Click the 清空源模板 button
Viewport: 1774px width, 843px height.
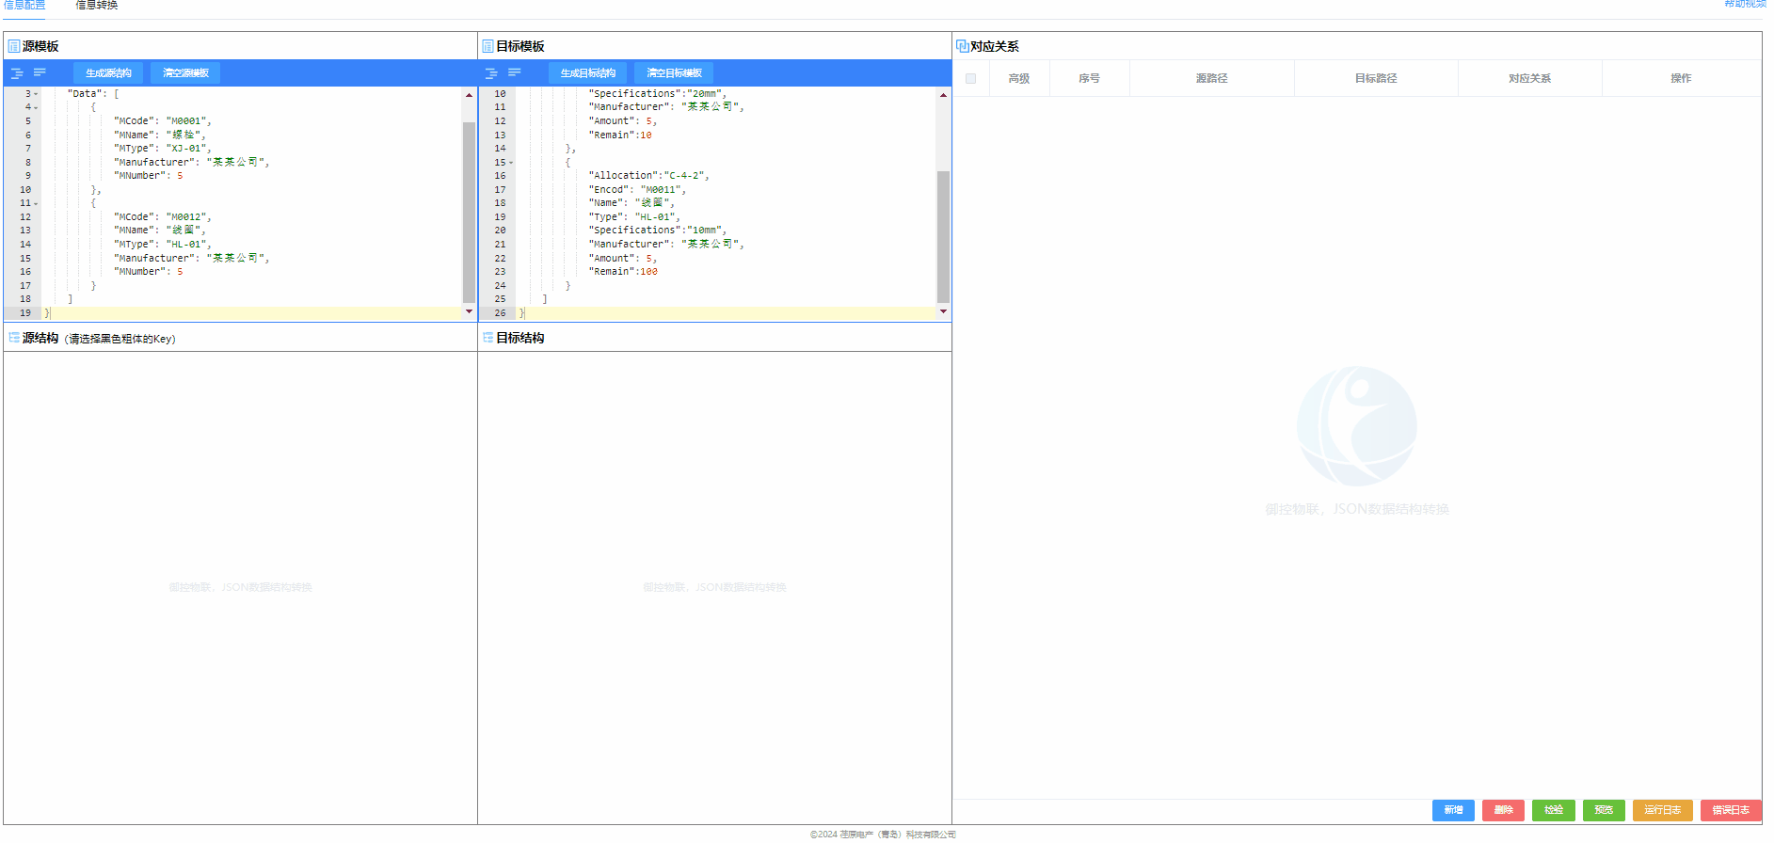tap(185, 72)
